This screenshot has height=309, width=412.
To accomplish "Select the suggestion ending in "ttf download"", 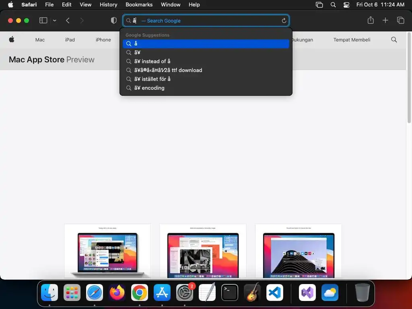I will [x=206, y=70].
